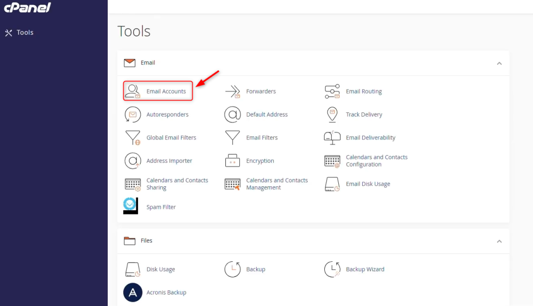
Task: Collapse the Files section chevron
Action: pyautogui.click(x=499, y=241)
